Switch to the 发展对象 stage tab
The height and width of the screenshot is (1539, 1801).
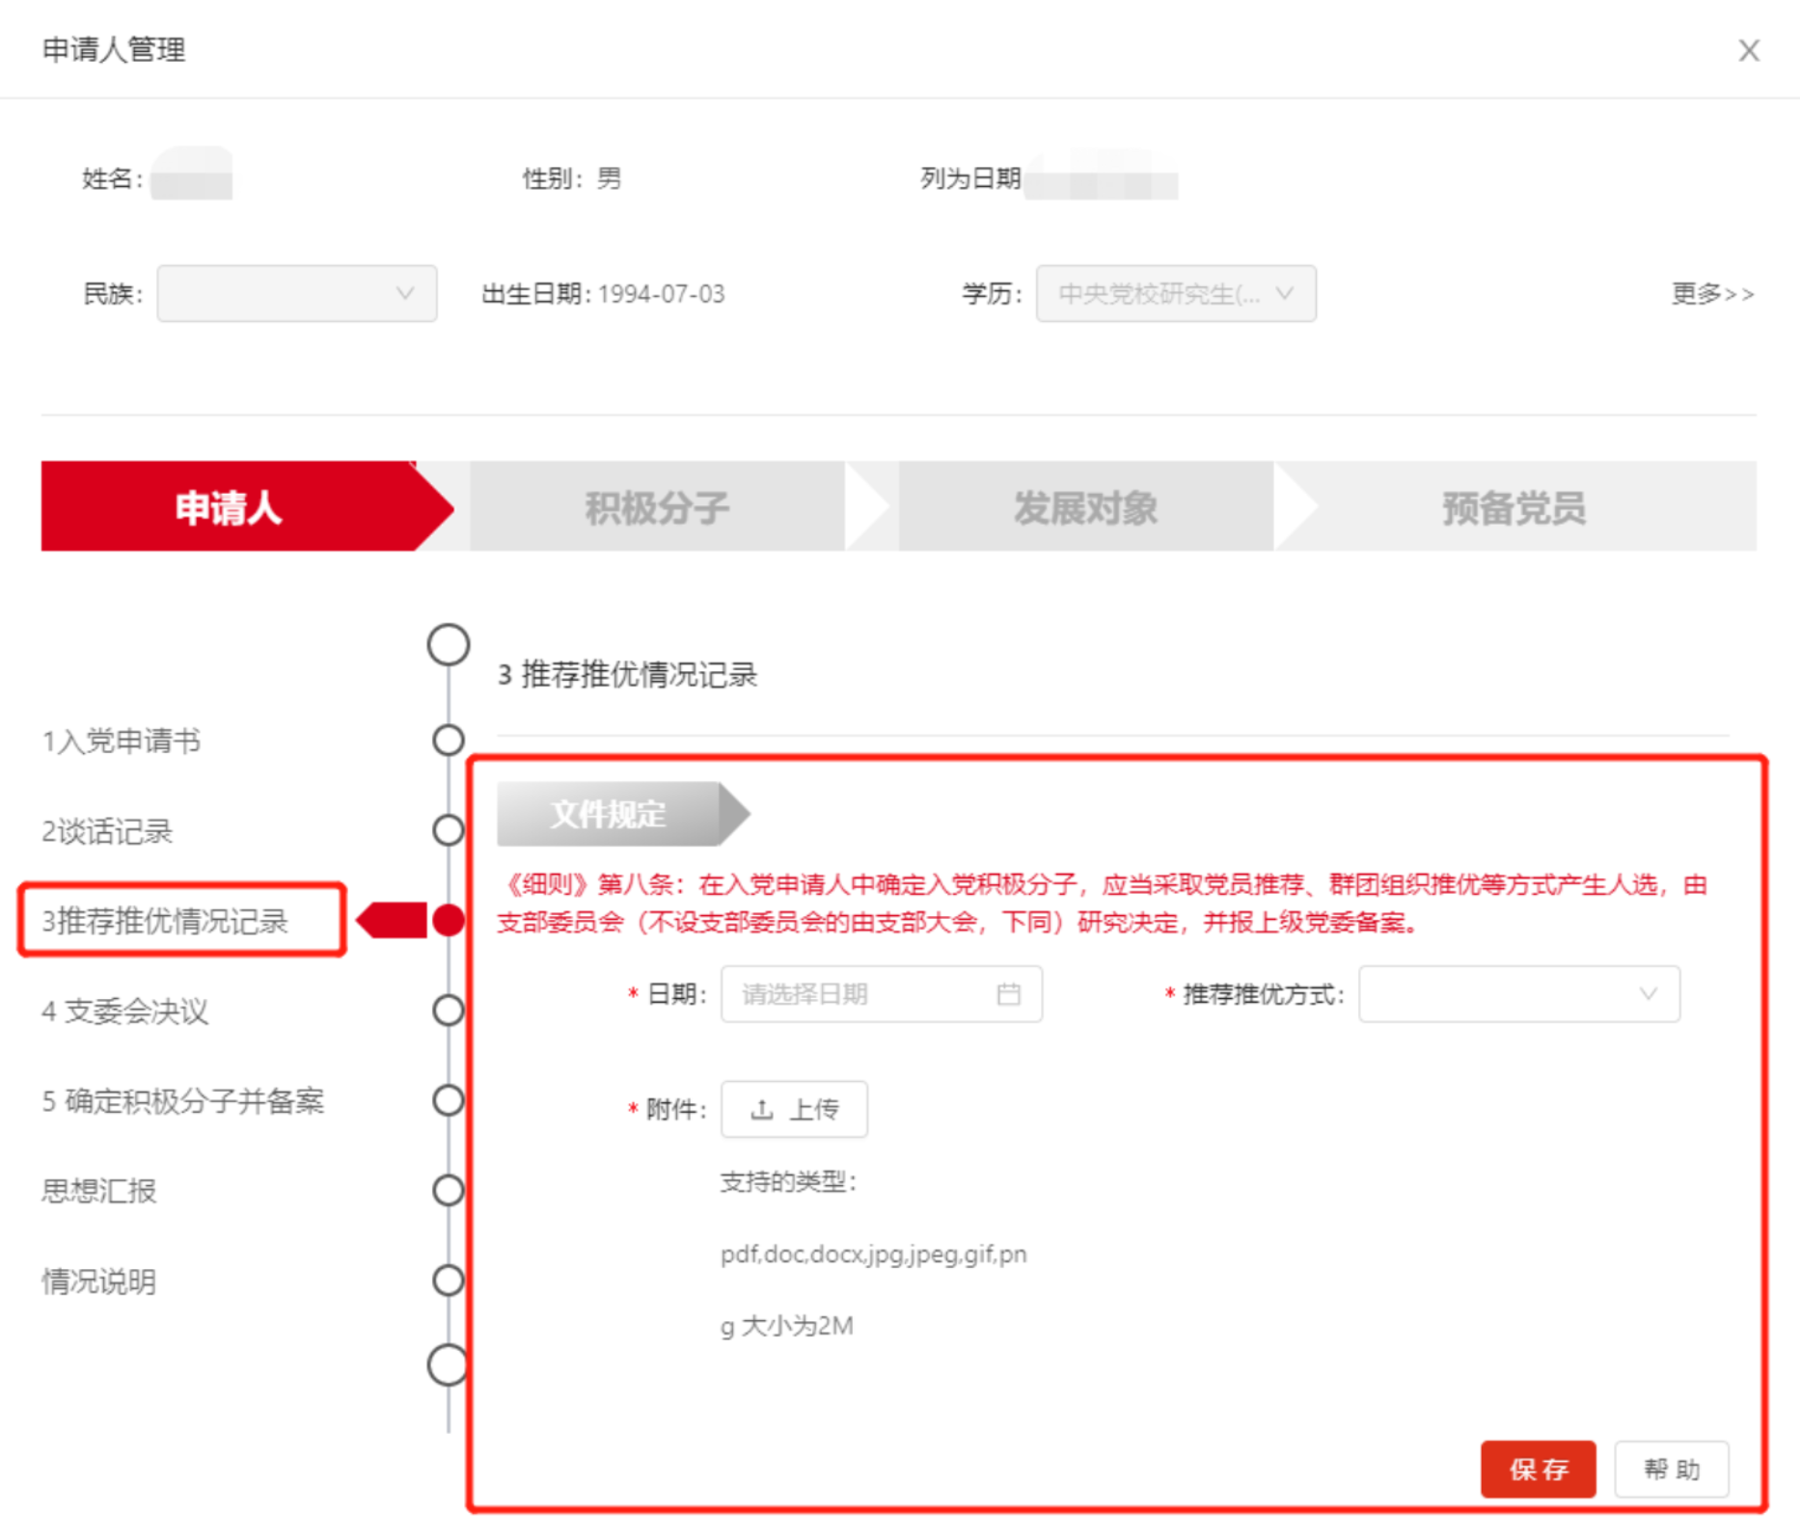point(1085,507)
